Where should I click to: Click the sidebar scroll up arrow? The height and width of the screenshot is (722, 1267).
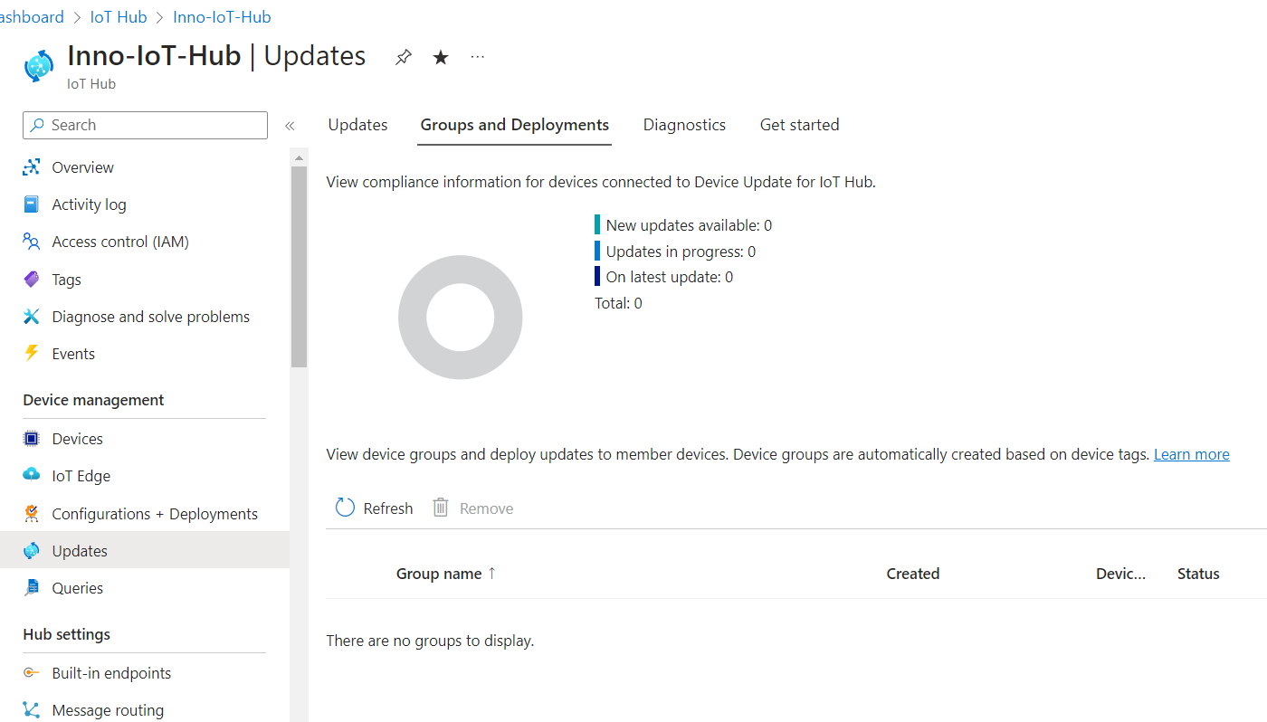point(299,158)
